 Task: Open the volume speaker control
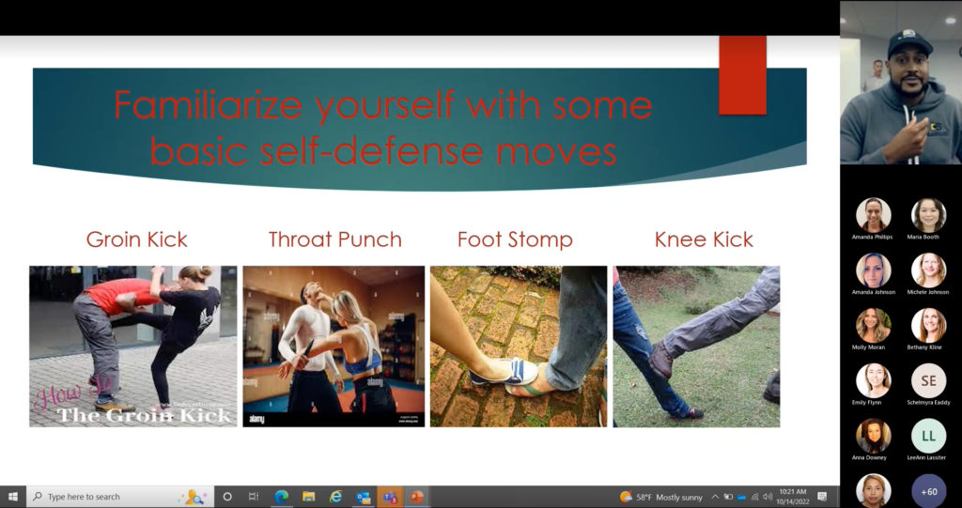pos(768,497)
